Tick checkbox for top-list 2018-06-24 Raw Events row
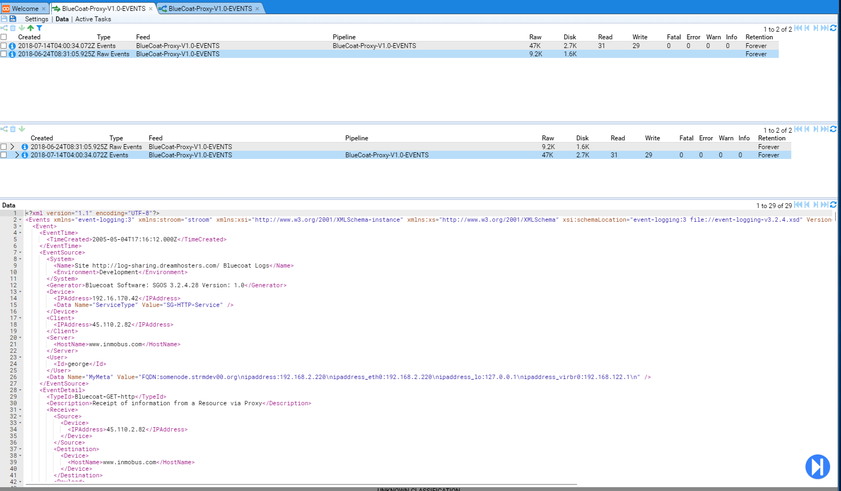 (4, 54)
